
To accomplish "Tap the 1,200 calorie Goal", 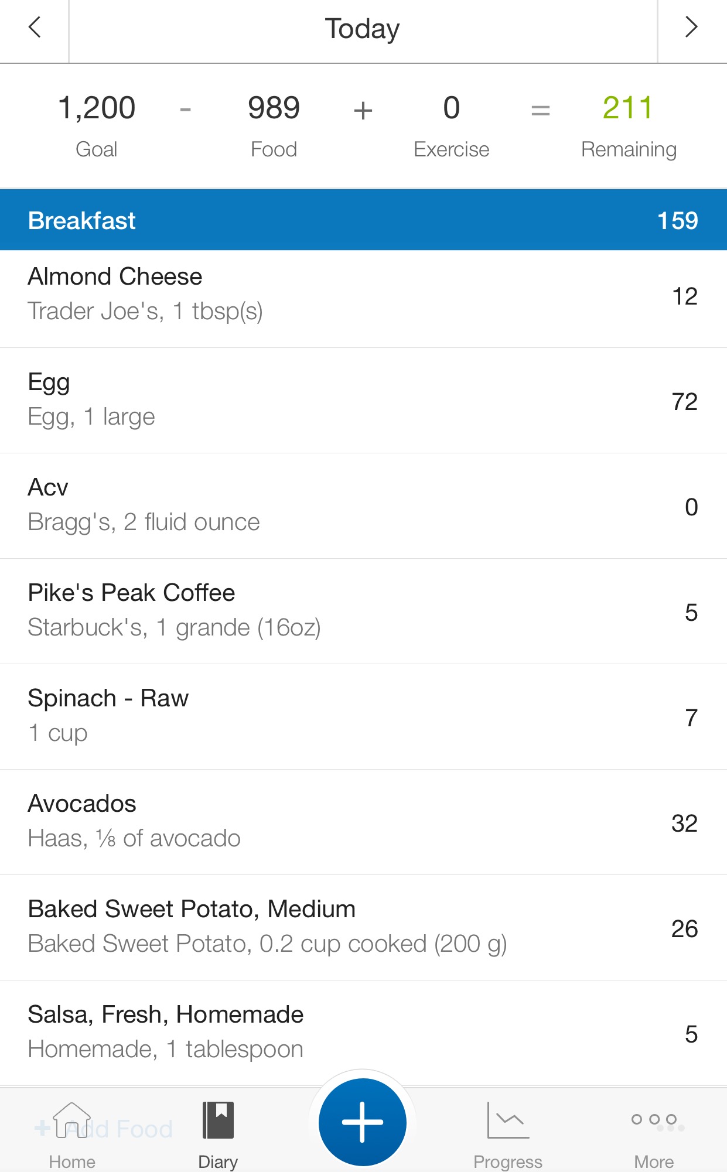I will (97, 108).
